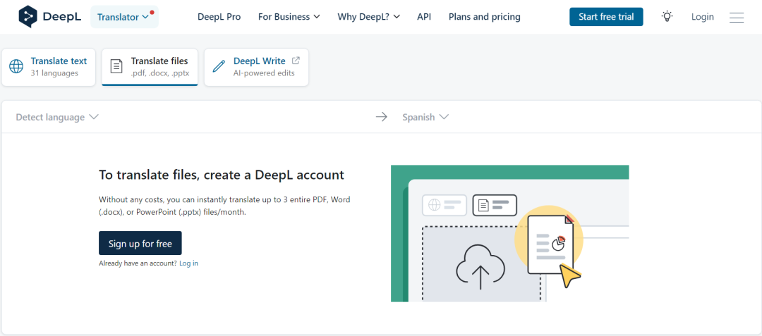Screen dimensions: 762x336
Task: Change the Spanish target language dropdown
Action: pyautogui.click(x=425, y=117)
